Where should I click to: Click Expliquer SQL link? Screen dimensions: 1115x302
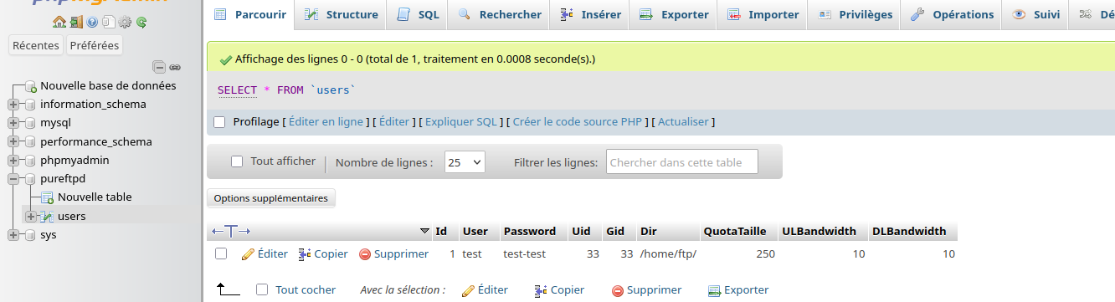[x=460, y=122]
